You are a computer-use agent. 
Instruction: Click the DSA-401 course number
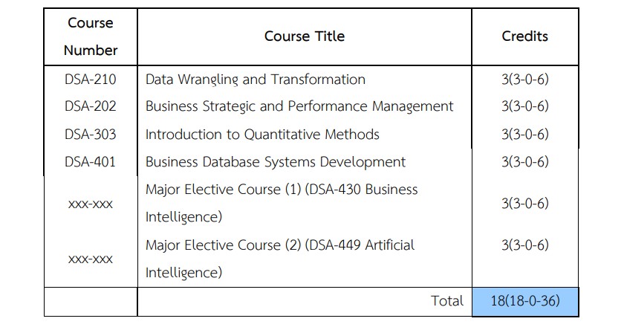(91, 162)
